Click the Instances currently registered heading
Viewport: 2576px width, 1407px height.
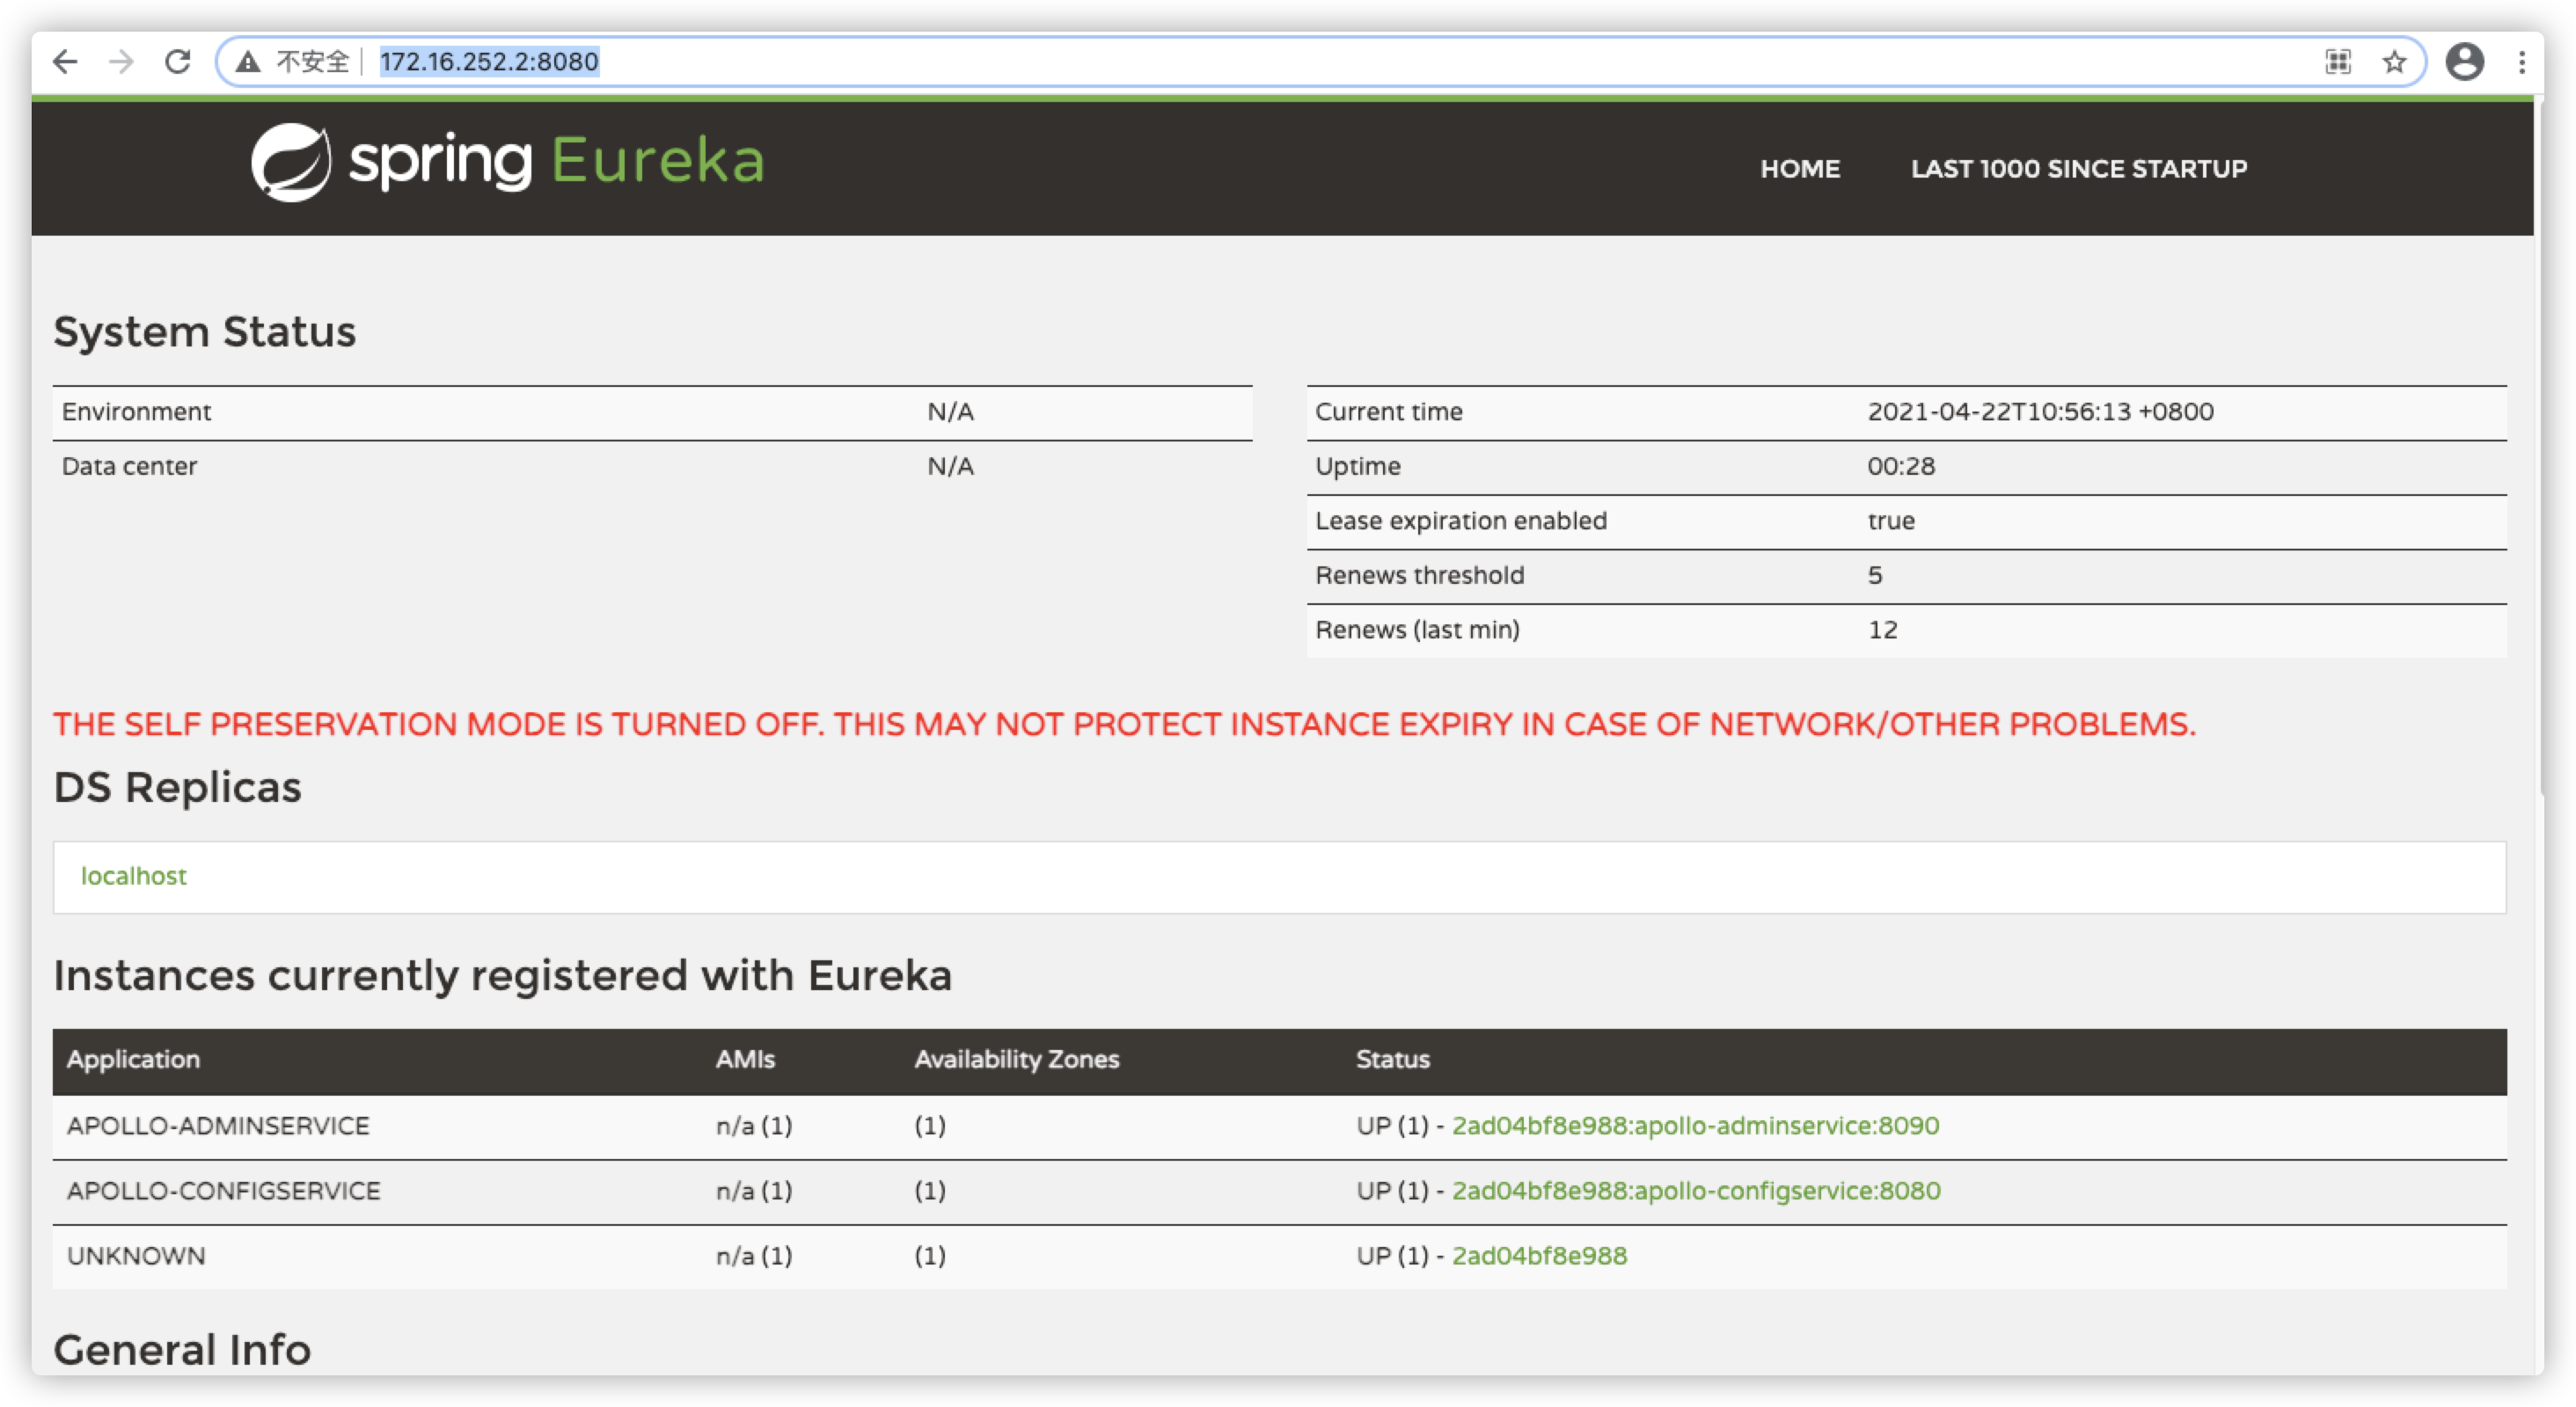(502, 976)
